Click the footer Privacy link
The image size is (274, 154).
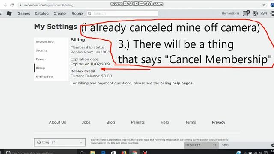pos(219,122)
